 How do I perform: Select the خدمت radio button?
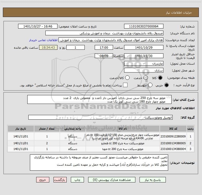coord(146,78)
